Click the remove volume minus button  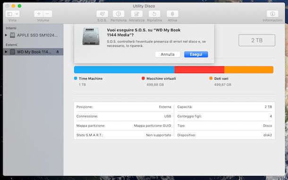click(48, 14)
